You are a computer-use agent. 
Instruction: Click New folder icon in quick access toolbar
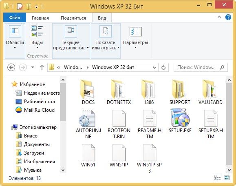29,7
